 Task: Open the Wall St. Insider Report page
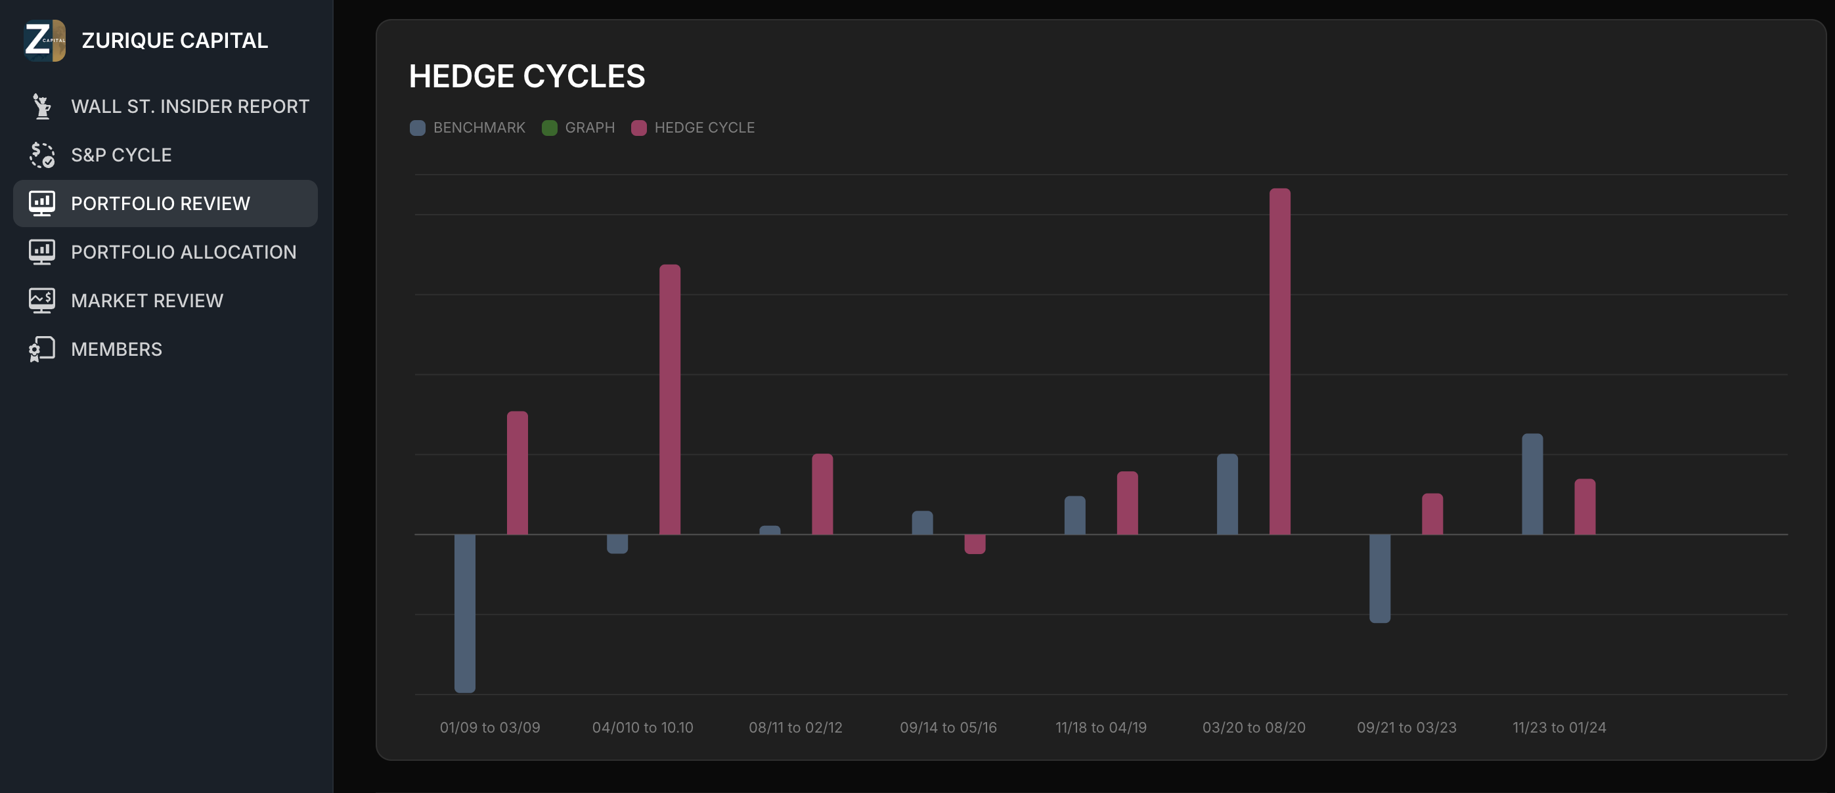tap(190, 106)
